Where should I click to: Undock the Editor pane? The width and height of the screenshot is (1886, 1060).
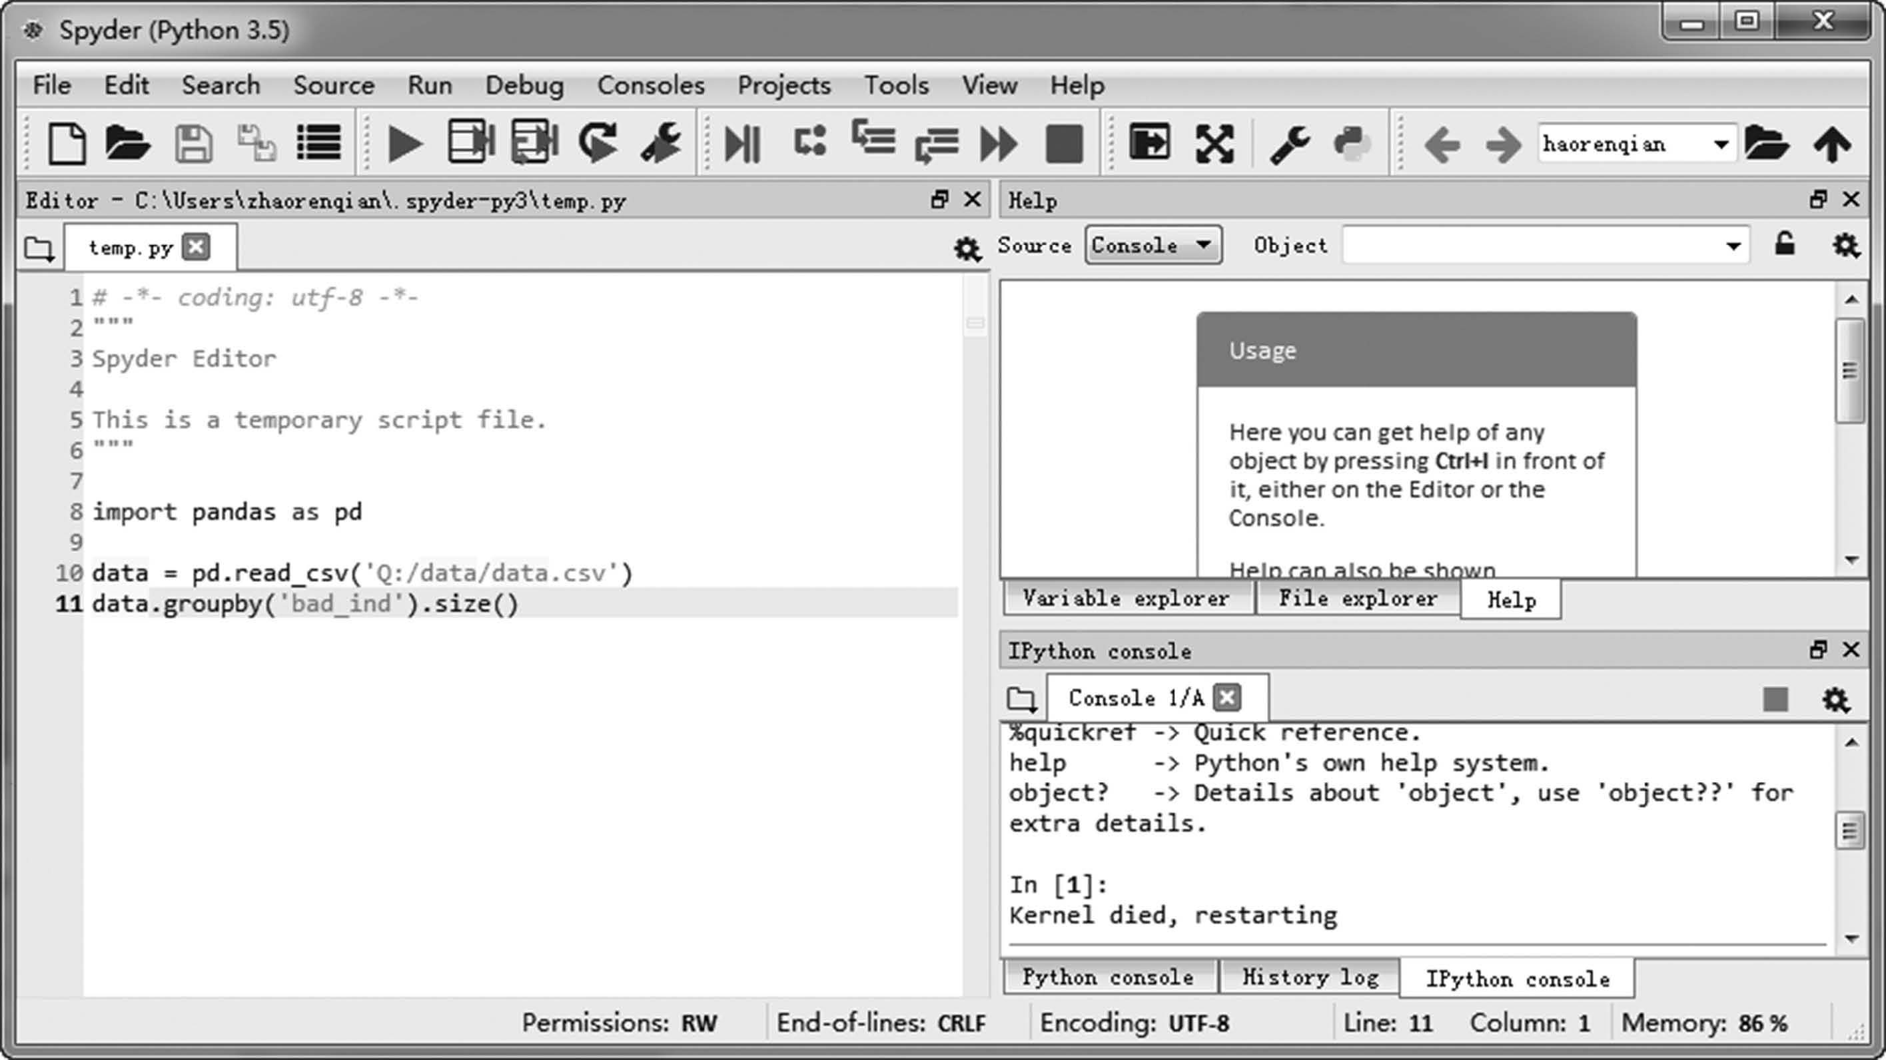pyautogui.click(x=939, y=199)
